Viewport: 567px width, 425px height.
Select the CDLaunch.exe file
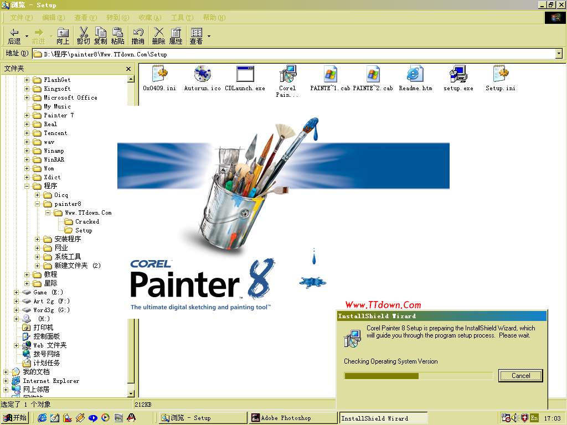point(245,78)
